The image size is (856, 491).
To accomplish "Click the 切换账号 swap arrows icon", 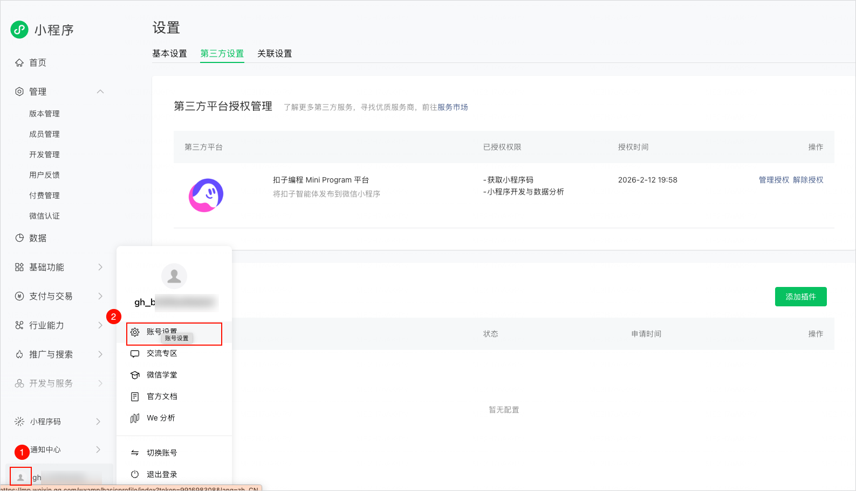I will [x=135, y=453].
